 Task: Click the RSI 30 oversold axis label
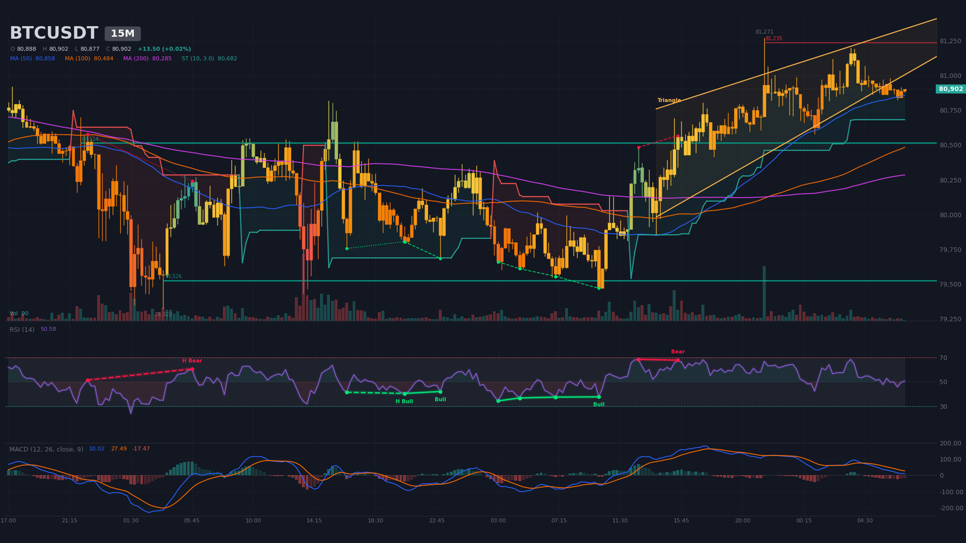[943, 407]
